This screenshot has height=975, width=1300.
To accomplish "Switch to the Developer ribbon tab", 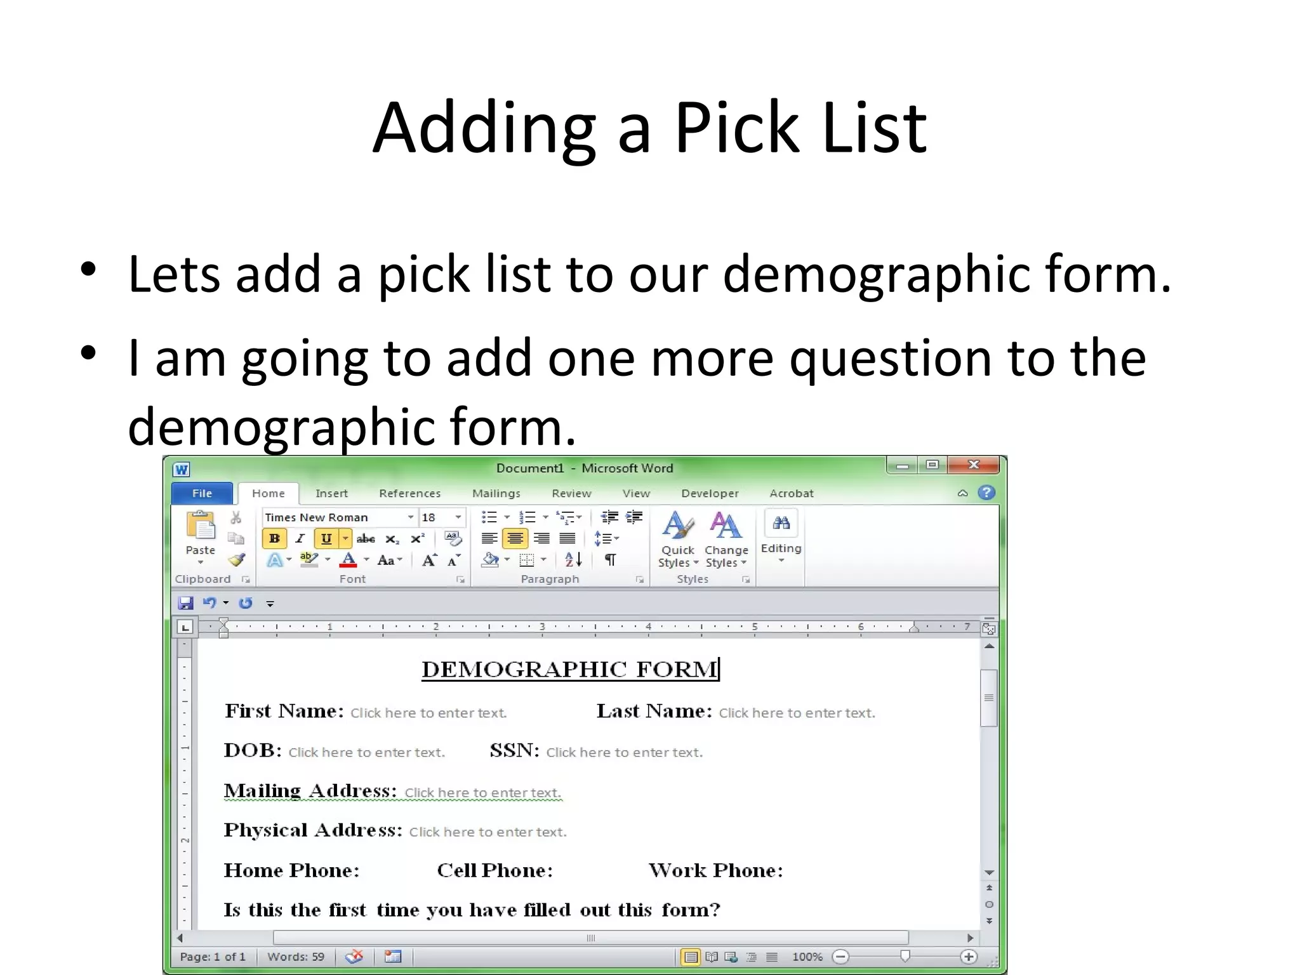I will pyautogui.click(x=710, y=493).
